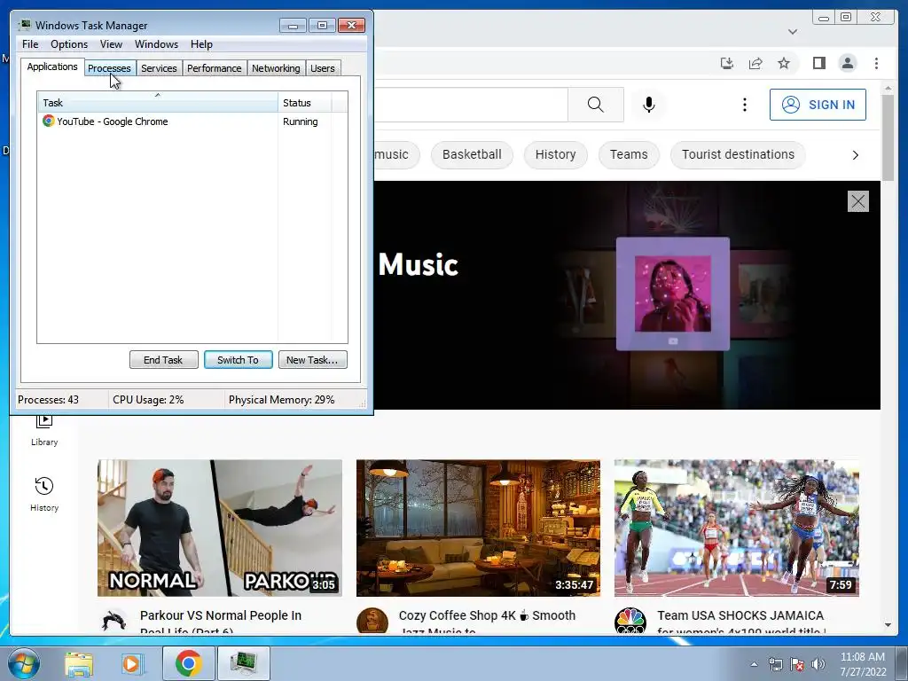Close the Music promo banner
The image size is (908, 681).
tap(857, 201)
